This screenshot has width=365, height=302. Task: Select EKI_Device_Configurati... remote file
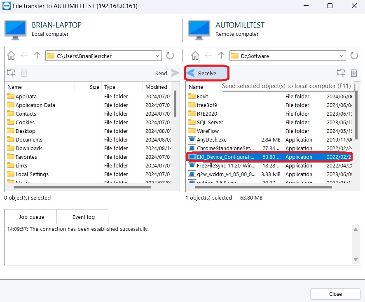click(x=270, y=157)
